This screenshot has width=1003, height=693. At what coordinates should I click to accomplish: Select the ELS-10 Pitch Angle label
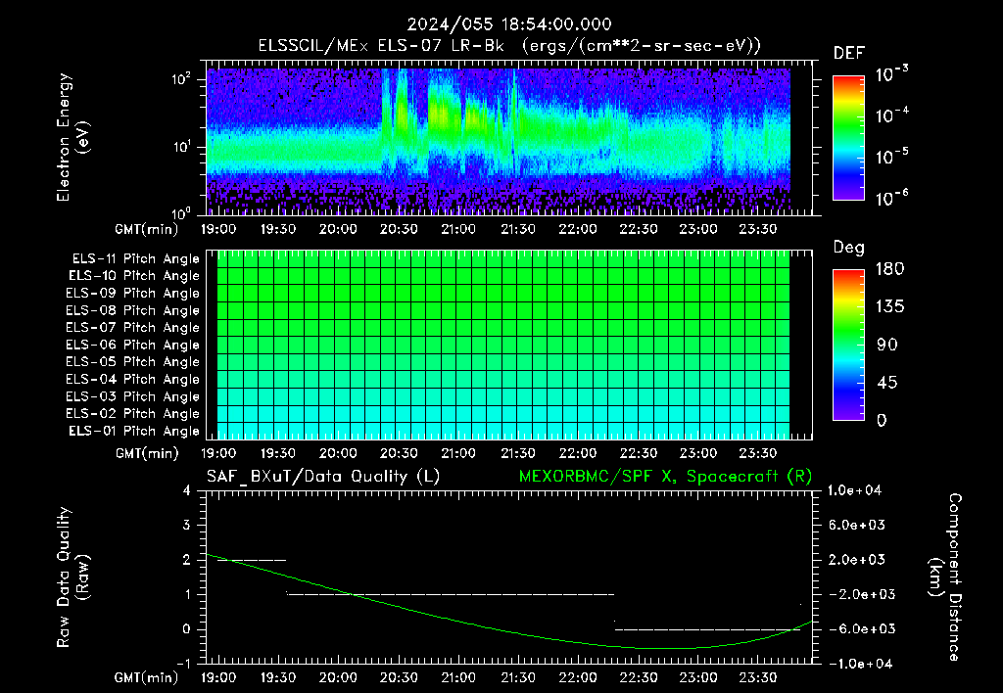134,276
